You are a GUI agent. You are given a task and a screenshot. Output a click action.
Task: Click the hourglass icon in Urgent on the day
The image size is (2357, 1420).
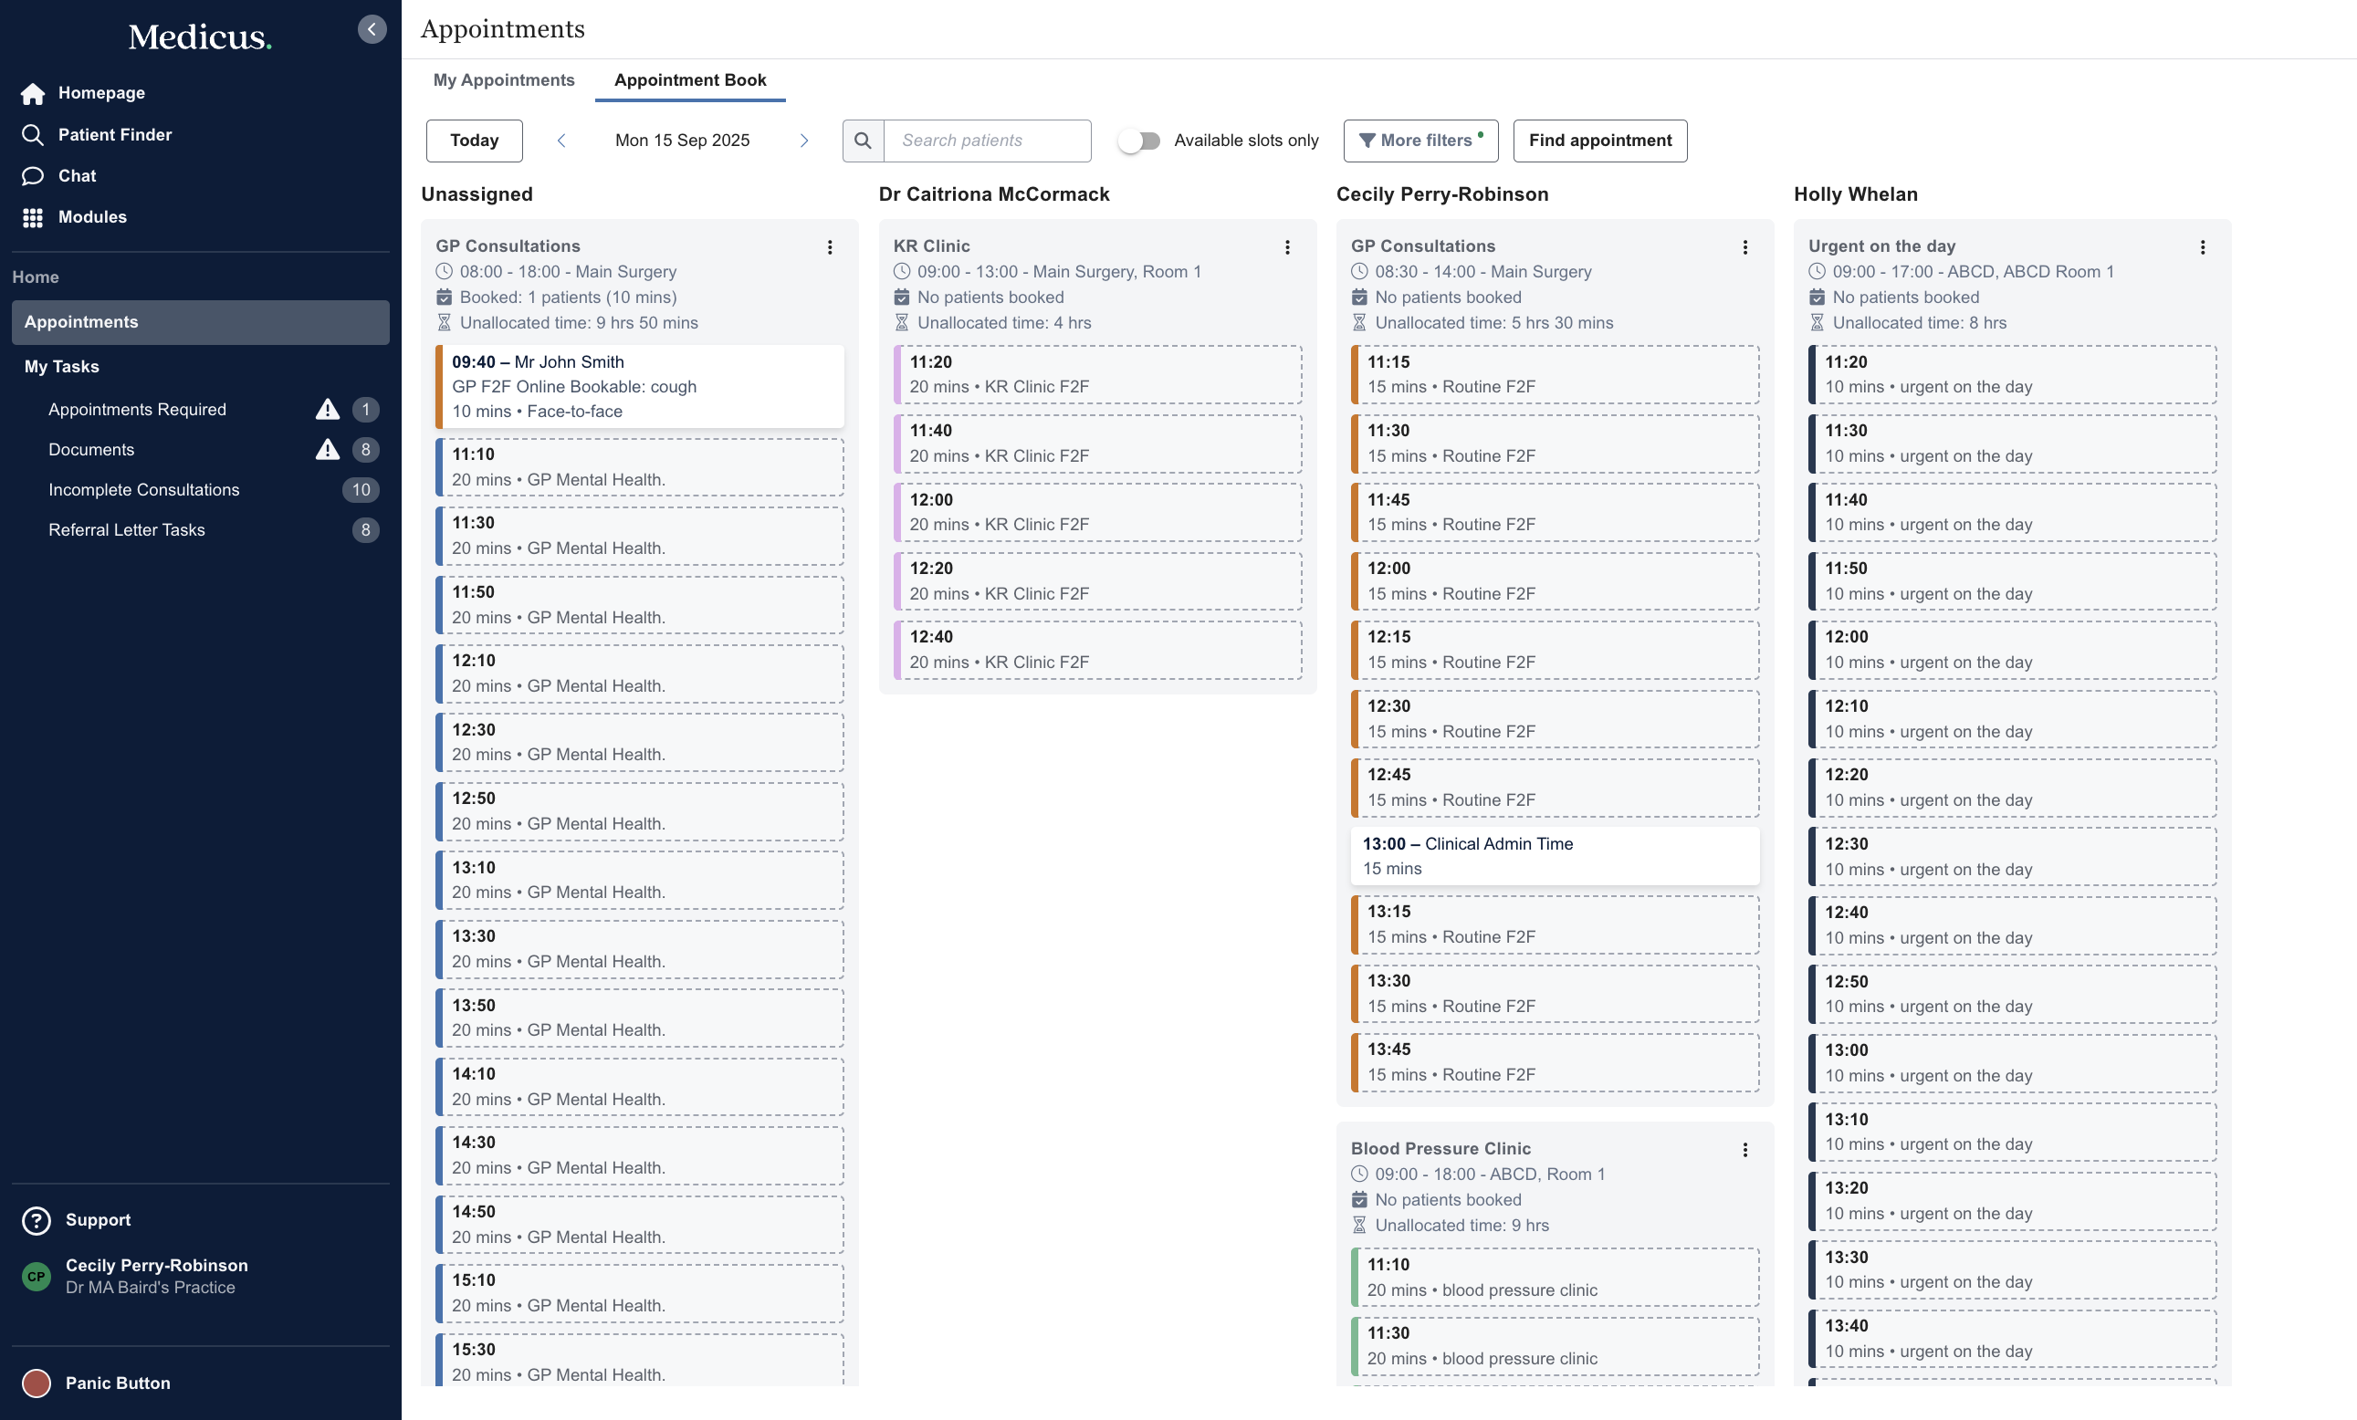[1817, 323]
